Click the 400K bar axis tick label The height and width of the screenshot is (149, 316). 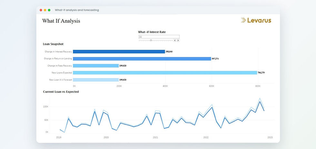(165, 86)
